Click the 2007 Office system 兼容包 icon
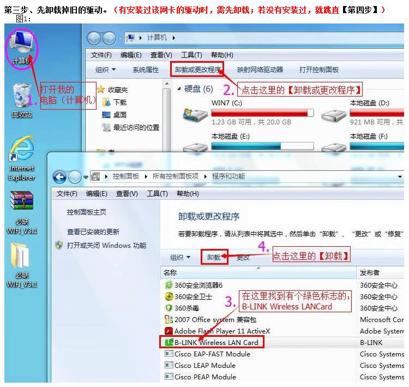 [x=169, y=319]
